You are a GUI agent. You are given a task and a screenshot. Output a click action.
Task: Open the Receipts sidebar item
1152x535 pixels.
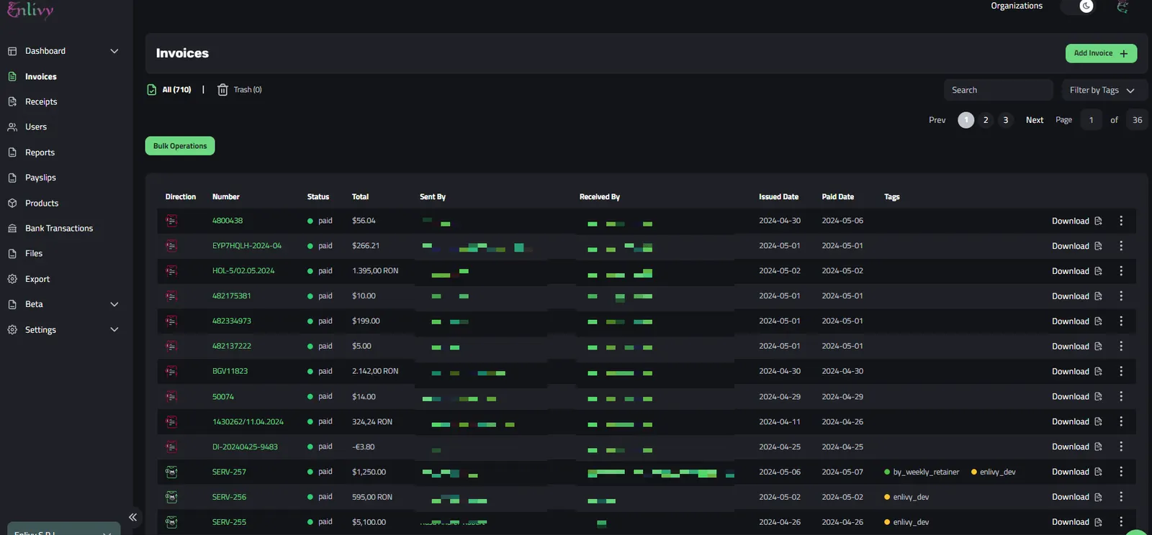click(x=40, y=102)
